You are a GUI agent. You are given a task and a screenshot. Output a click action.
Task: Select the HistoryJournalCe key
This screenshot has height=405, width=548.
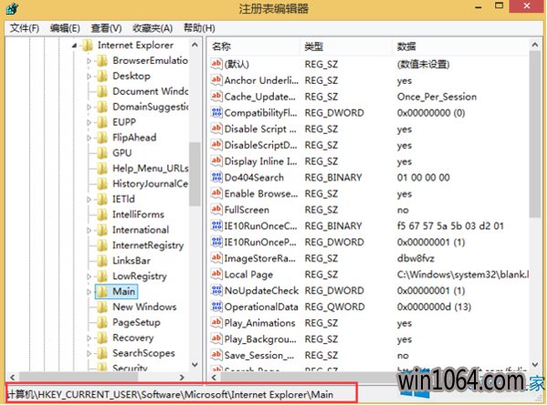point(151,183)
